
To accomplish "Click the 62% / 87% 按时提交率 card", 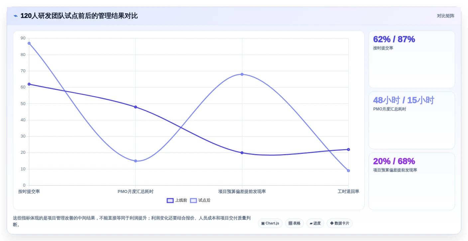I will tap(412, 59).
